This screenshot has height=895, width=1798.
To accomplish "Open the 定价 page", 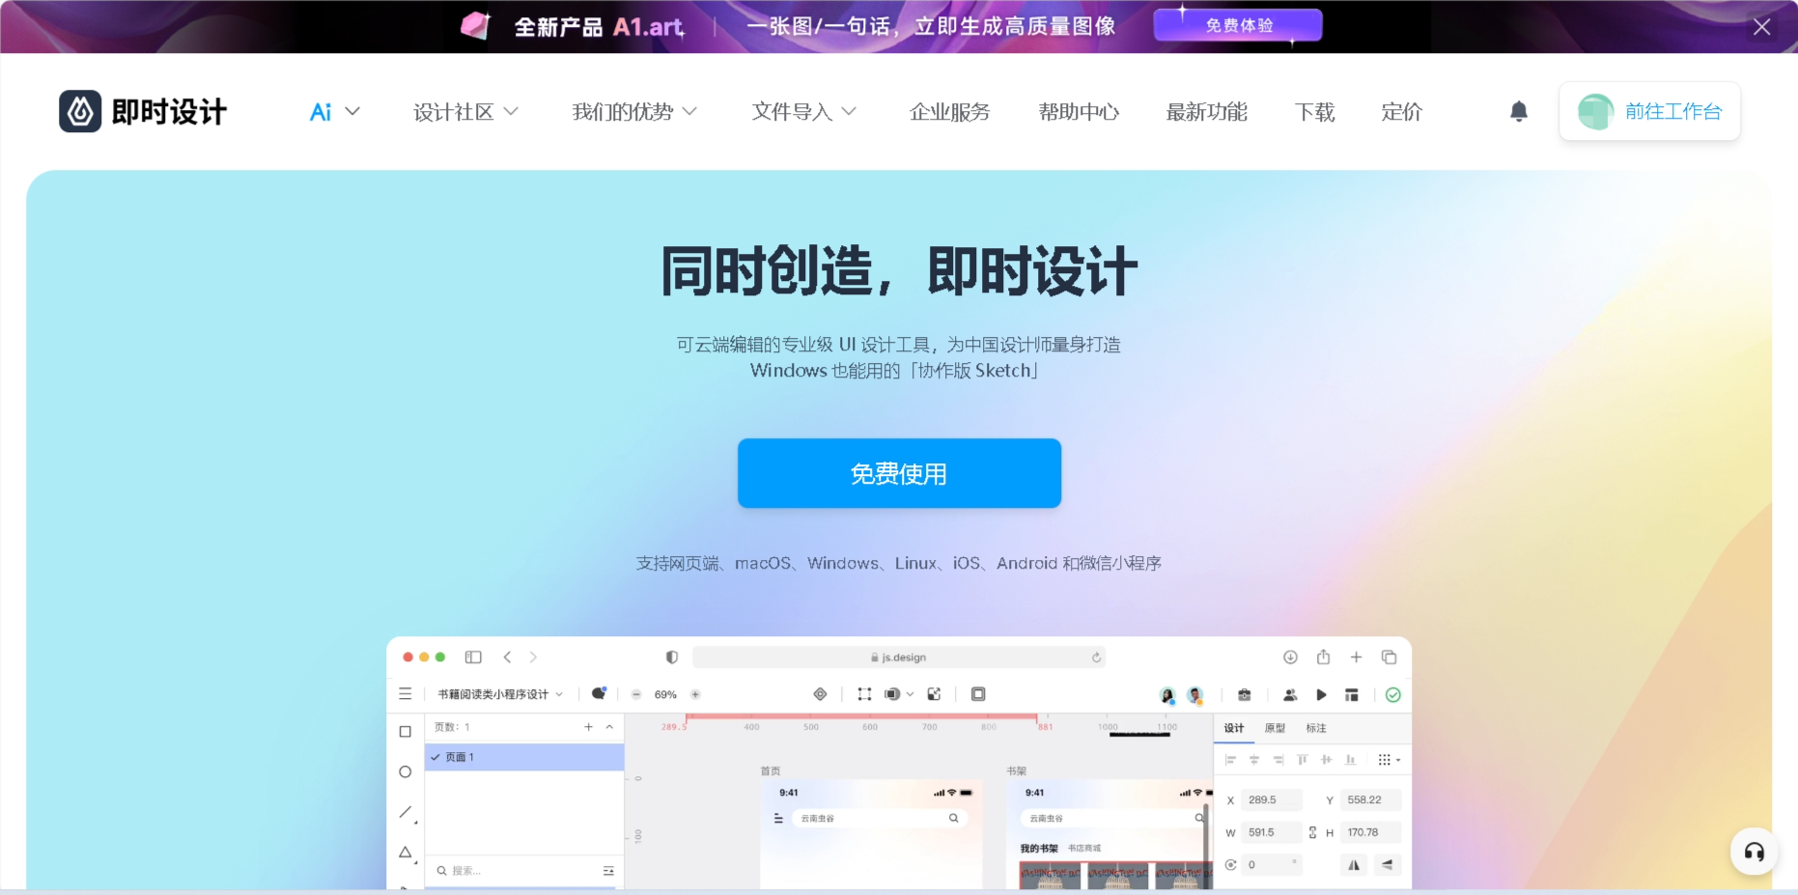I will tap(1401, 112).
